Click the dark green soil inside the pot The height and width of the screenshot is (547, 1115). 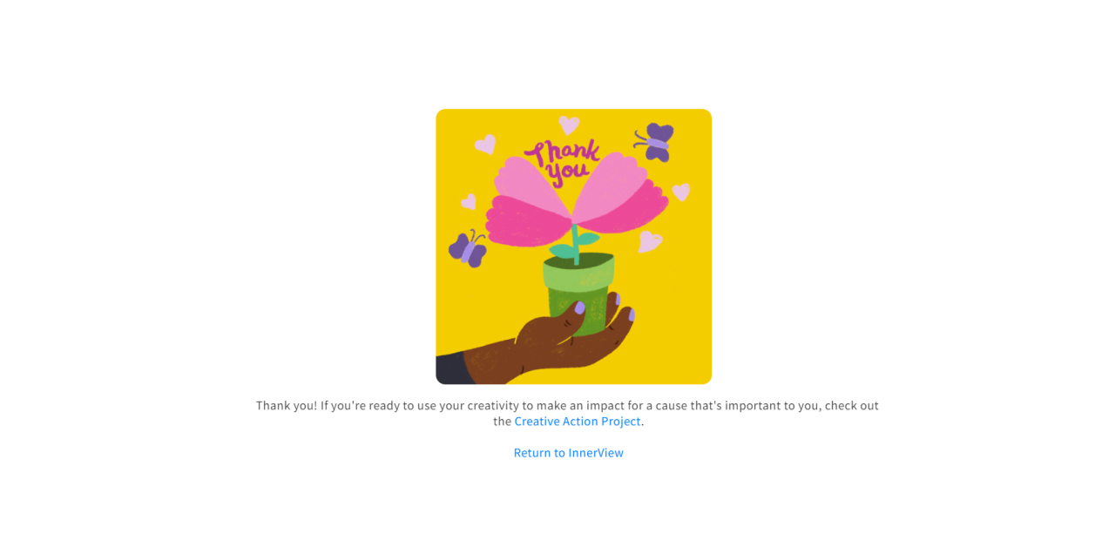pyautogui.click(x=579, y=260)
